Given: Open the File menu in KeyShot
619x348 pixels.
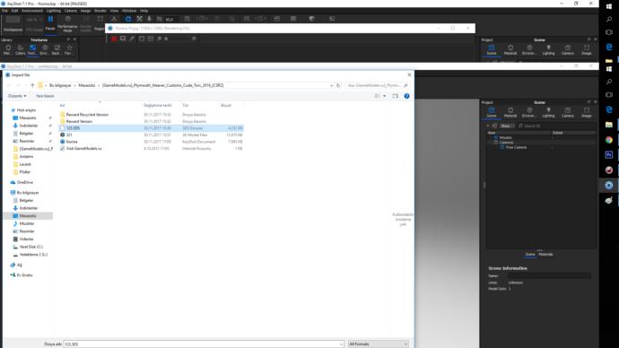Looking at the screenshot, I should (x=4, y=11).
